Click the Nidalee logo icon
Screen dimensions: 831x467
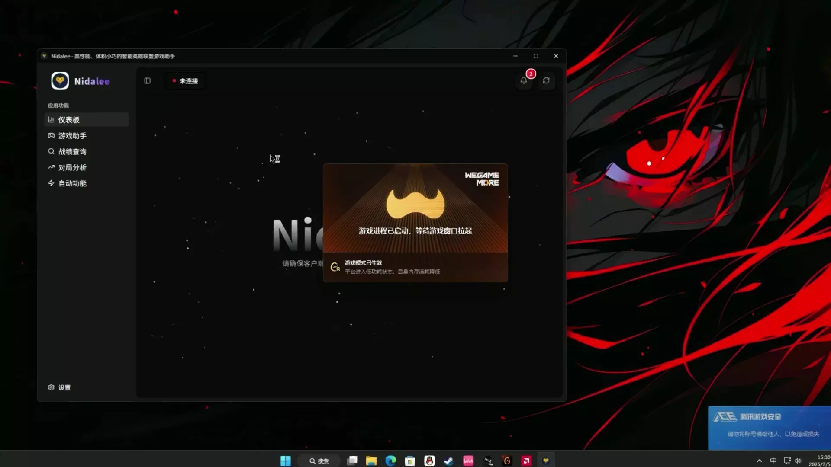60,81
